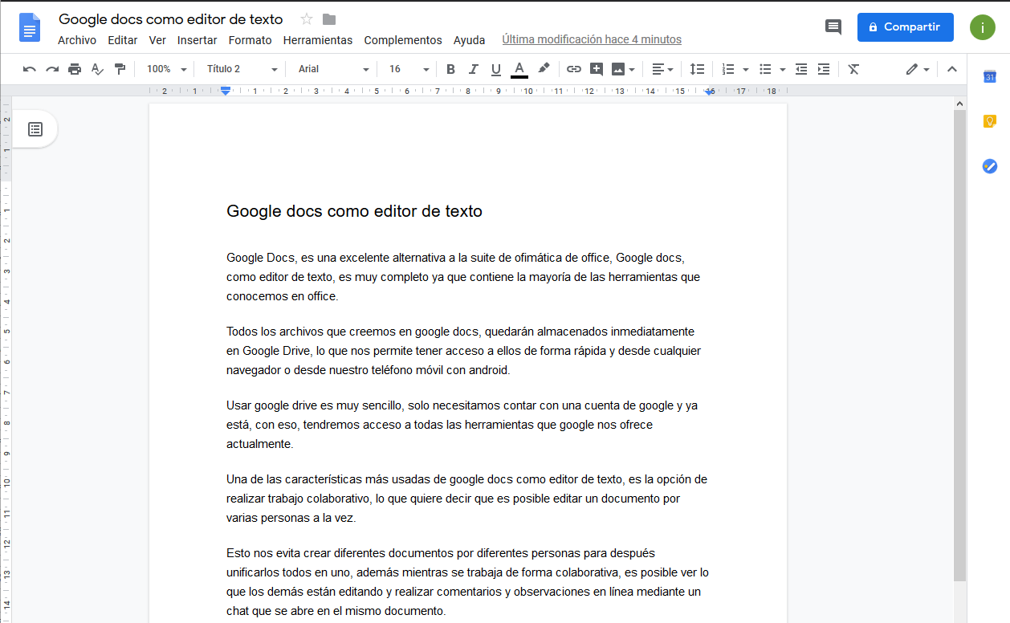Clear formatting
Image resolution: width=1010 pixels, height=623 pixels.
pyautogui.click(x=853, y=69)
